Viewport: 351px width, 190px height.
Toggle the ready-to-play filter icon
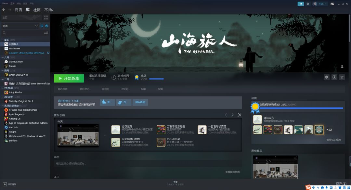coord(46,26)
